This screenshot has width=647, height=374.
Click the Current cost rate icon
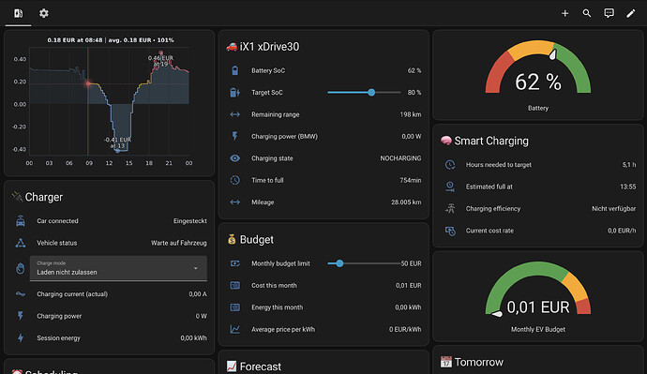pos(450,231)
